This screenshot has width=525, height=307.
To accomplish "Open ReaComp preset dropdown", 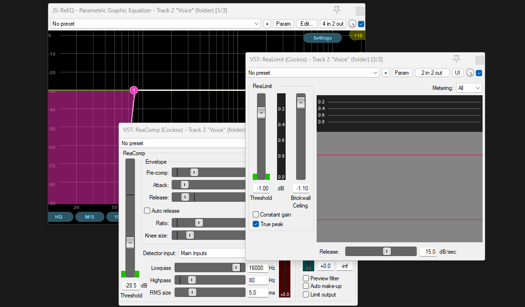I will coord(183,143).
